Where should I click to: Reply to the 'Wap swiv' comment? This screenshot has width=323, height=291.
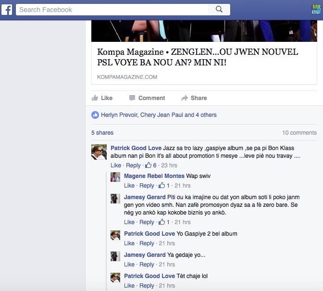[147, 186]
